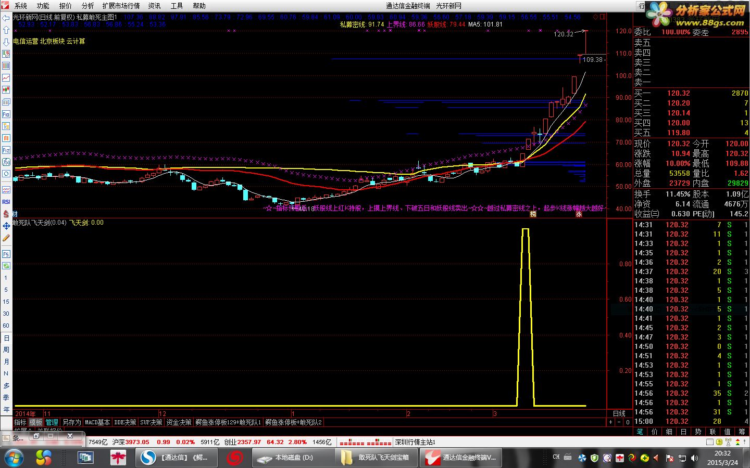Click the F5 chart switch icon
Screen dimensions: 750x468
(x=6, y=254)
